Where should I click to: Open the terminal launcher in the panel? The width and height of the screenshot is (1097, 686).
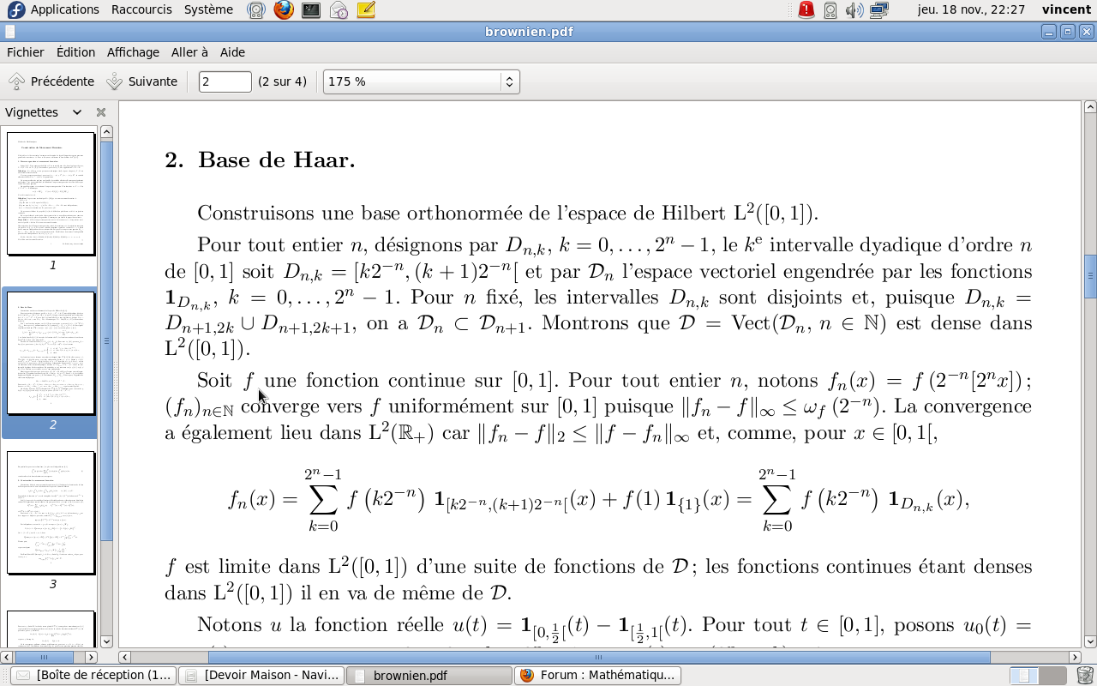(x=311, y=10)
